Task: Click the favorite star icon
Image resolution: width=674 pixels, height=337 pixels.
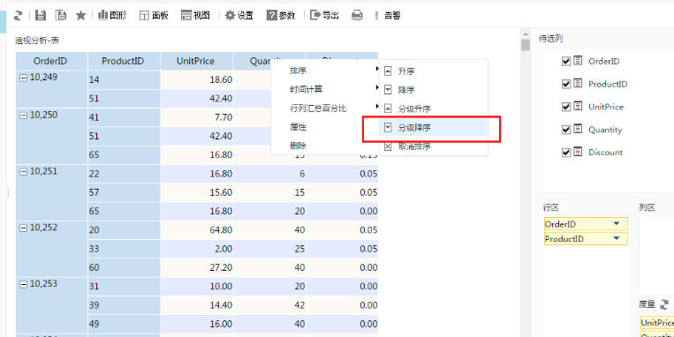Action: (80, 16)
